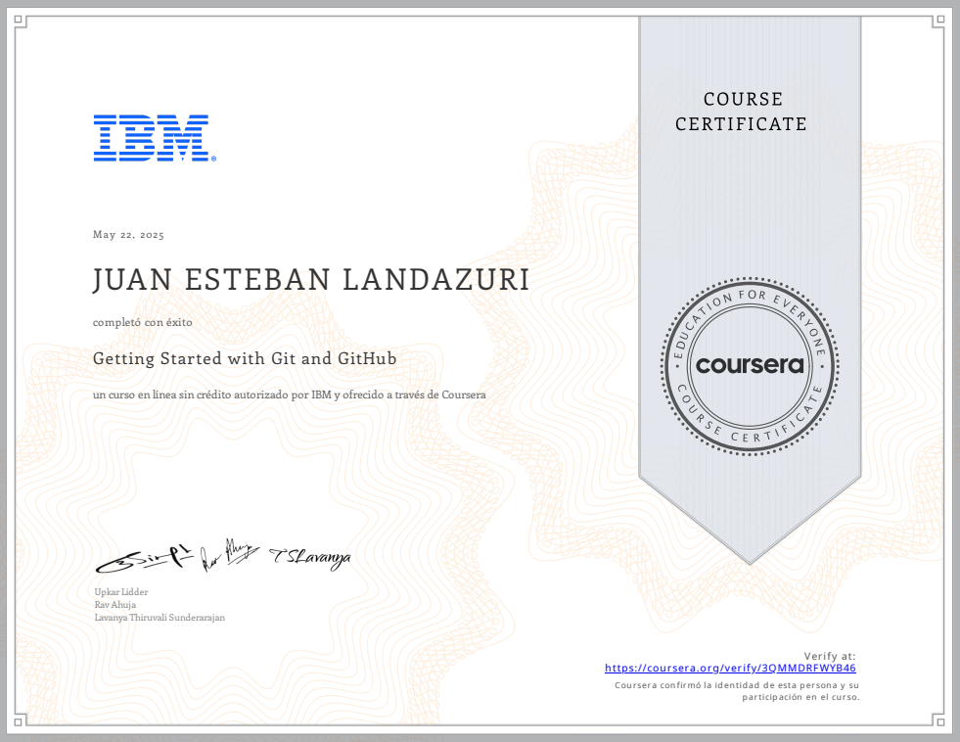Click the name "Lavanya Thiruvali Sunderarajan"
This screenshot has width=960, height=742.
point(160,618)
